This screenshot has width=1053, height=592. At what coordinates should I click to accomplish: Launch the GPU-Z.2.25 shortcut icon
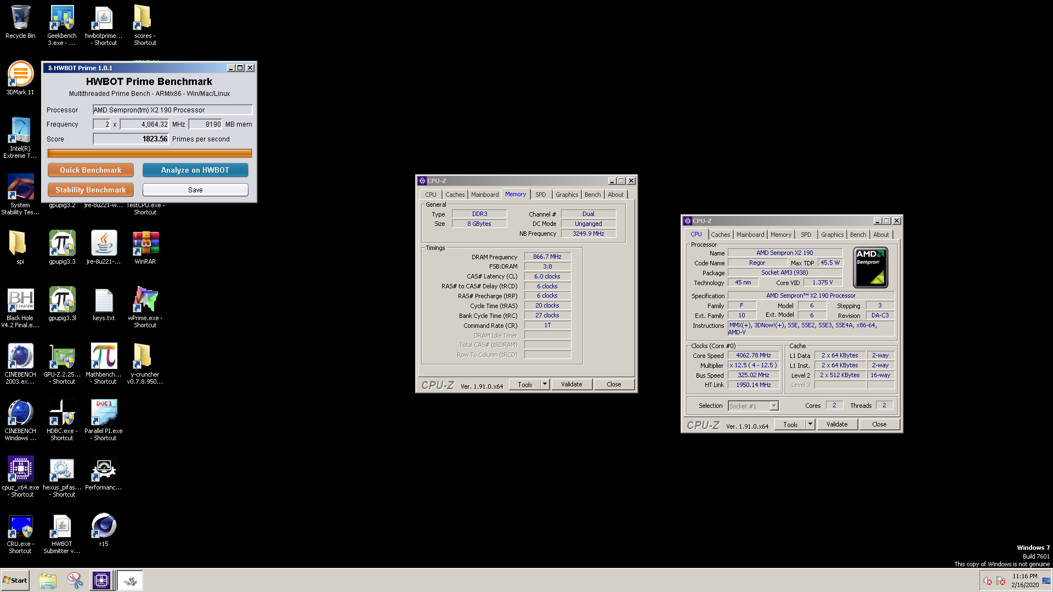tap(62, 364)
